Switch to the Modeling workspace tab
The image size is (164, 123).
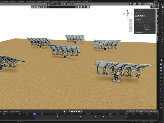point(5,1)
